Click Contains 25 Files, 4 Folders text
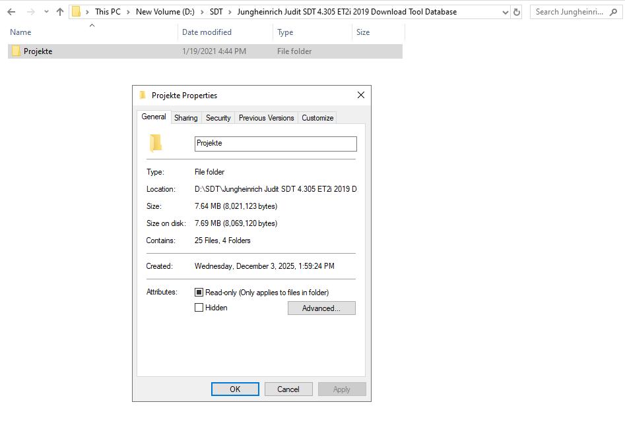 click(222, 241)
